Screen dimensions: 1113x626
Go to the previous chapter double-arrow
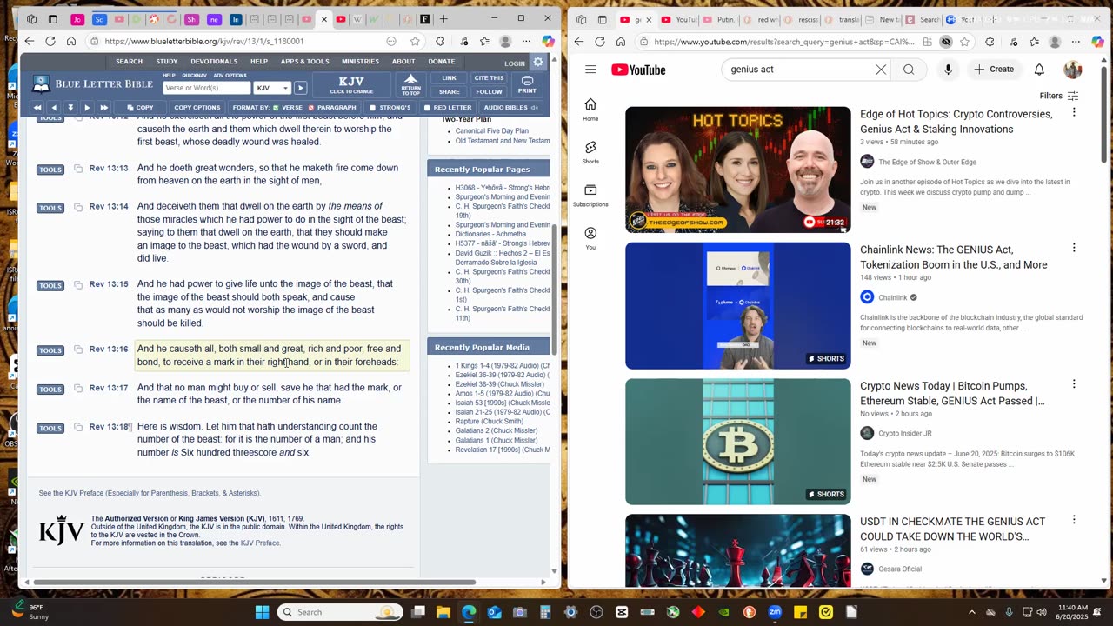click(x=37, y=108)
